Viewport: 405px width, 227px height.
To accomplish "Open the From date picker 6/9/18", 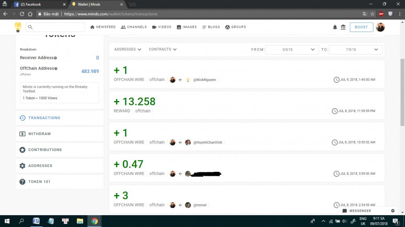I will click(x=292, y=50).
